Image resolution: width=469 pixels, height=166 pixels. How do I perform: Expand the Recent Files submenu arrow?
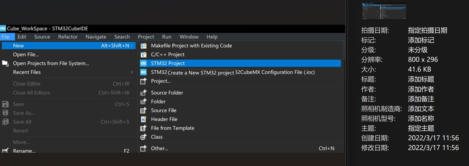[132, 72]
